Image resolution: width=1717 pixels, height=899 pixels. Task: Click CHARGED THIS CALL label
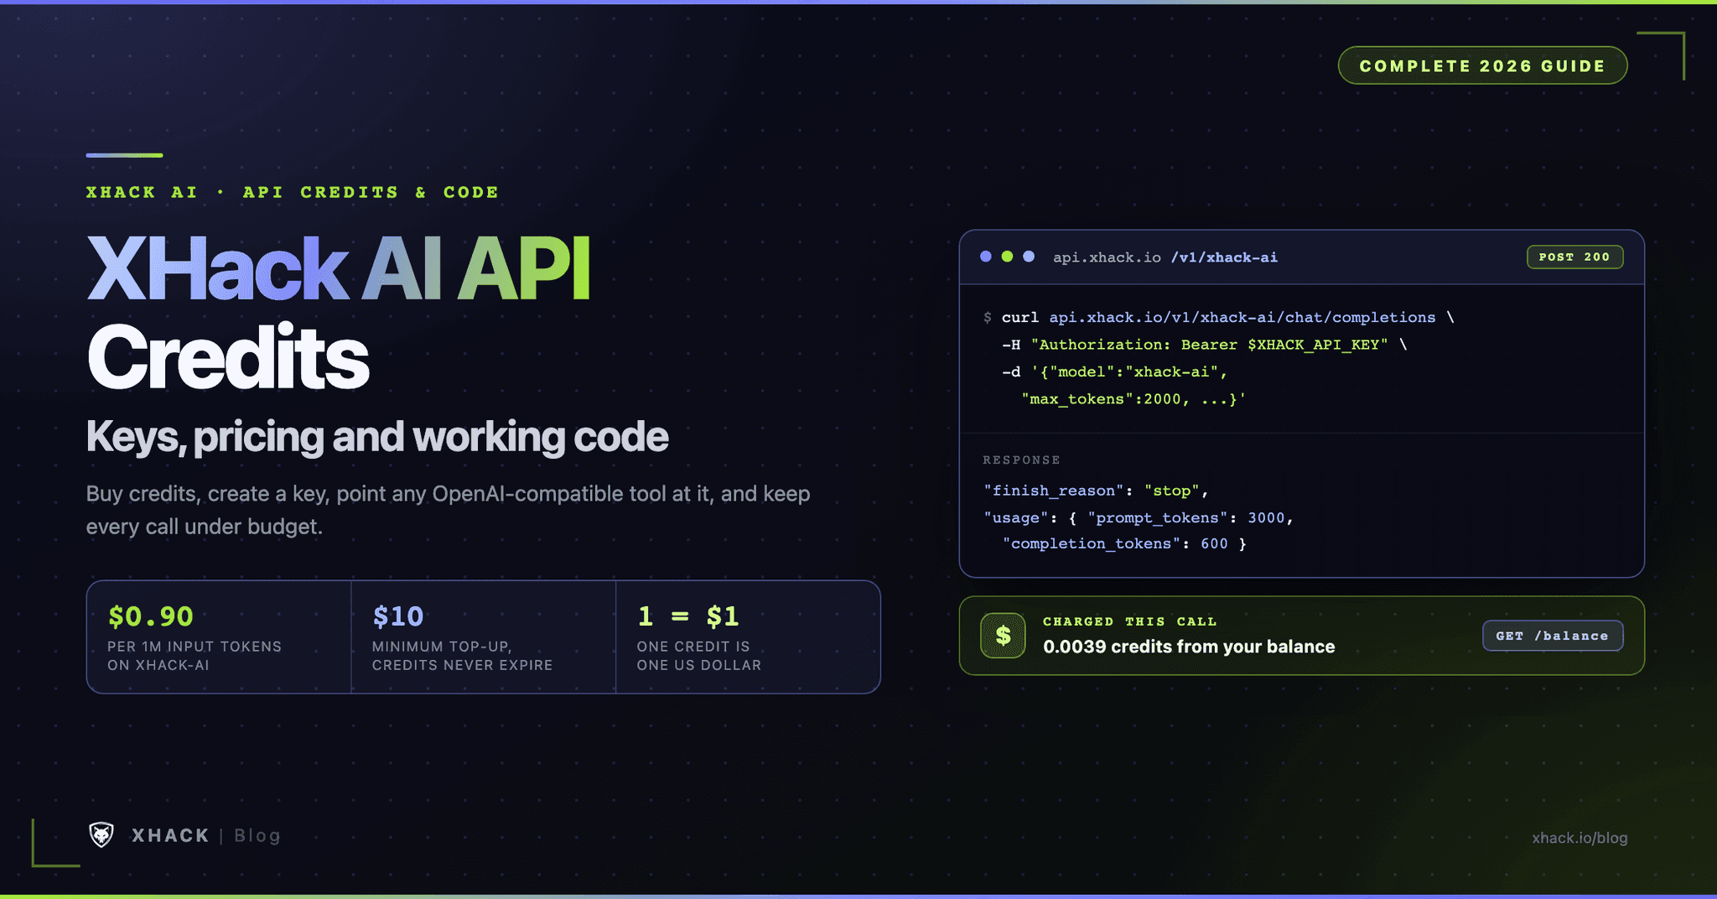(x=1129, y=621)
